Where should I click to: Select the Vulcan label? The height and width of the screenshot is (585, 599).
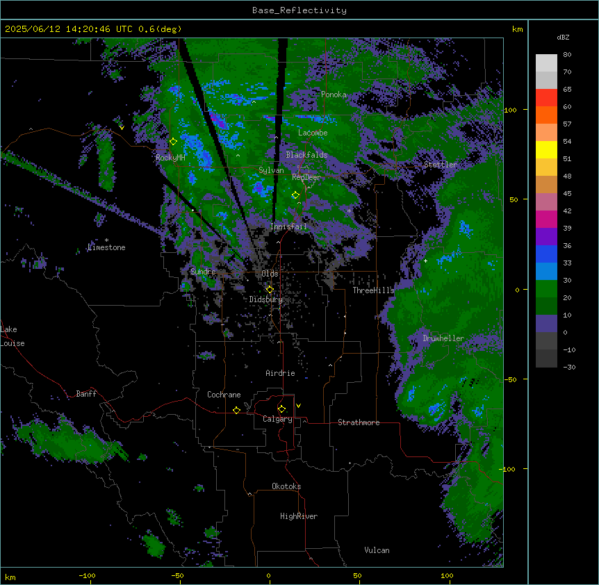pyautogui.click(x=377, y=550)
